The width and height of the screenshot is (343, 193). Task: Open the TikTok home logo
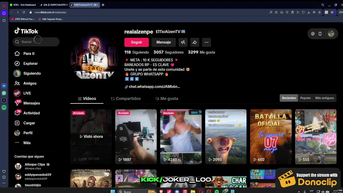tap(26, 31)
